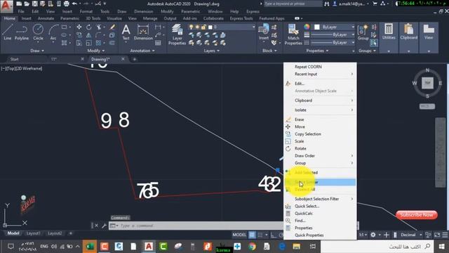Choose the Text annotation tool
The width and height of the screenshot is (449, 253).
[x=126, y=32]
